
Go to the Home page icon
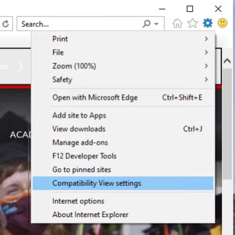177,23
